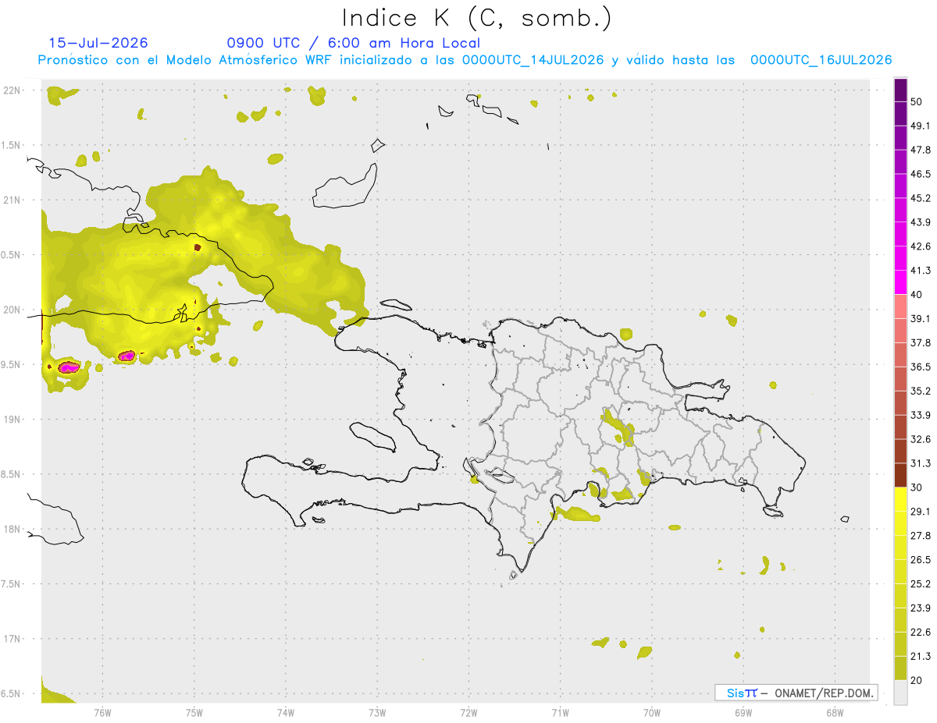Click the "21N" latitude label
The image size is (937, 723).
coord(12,200)
